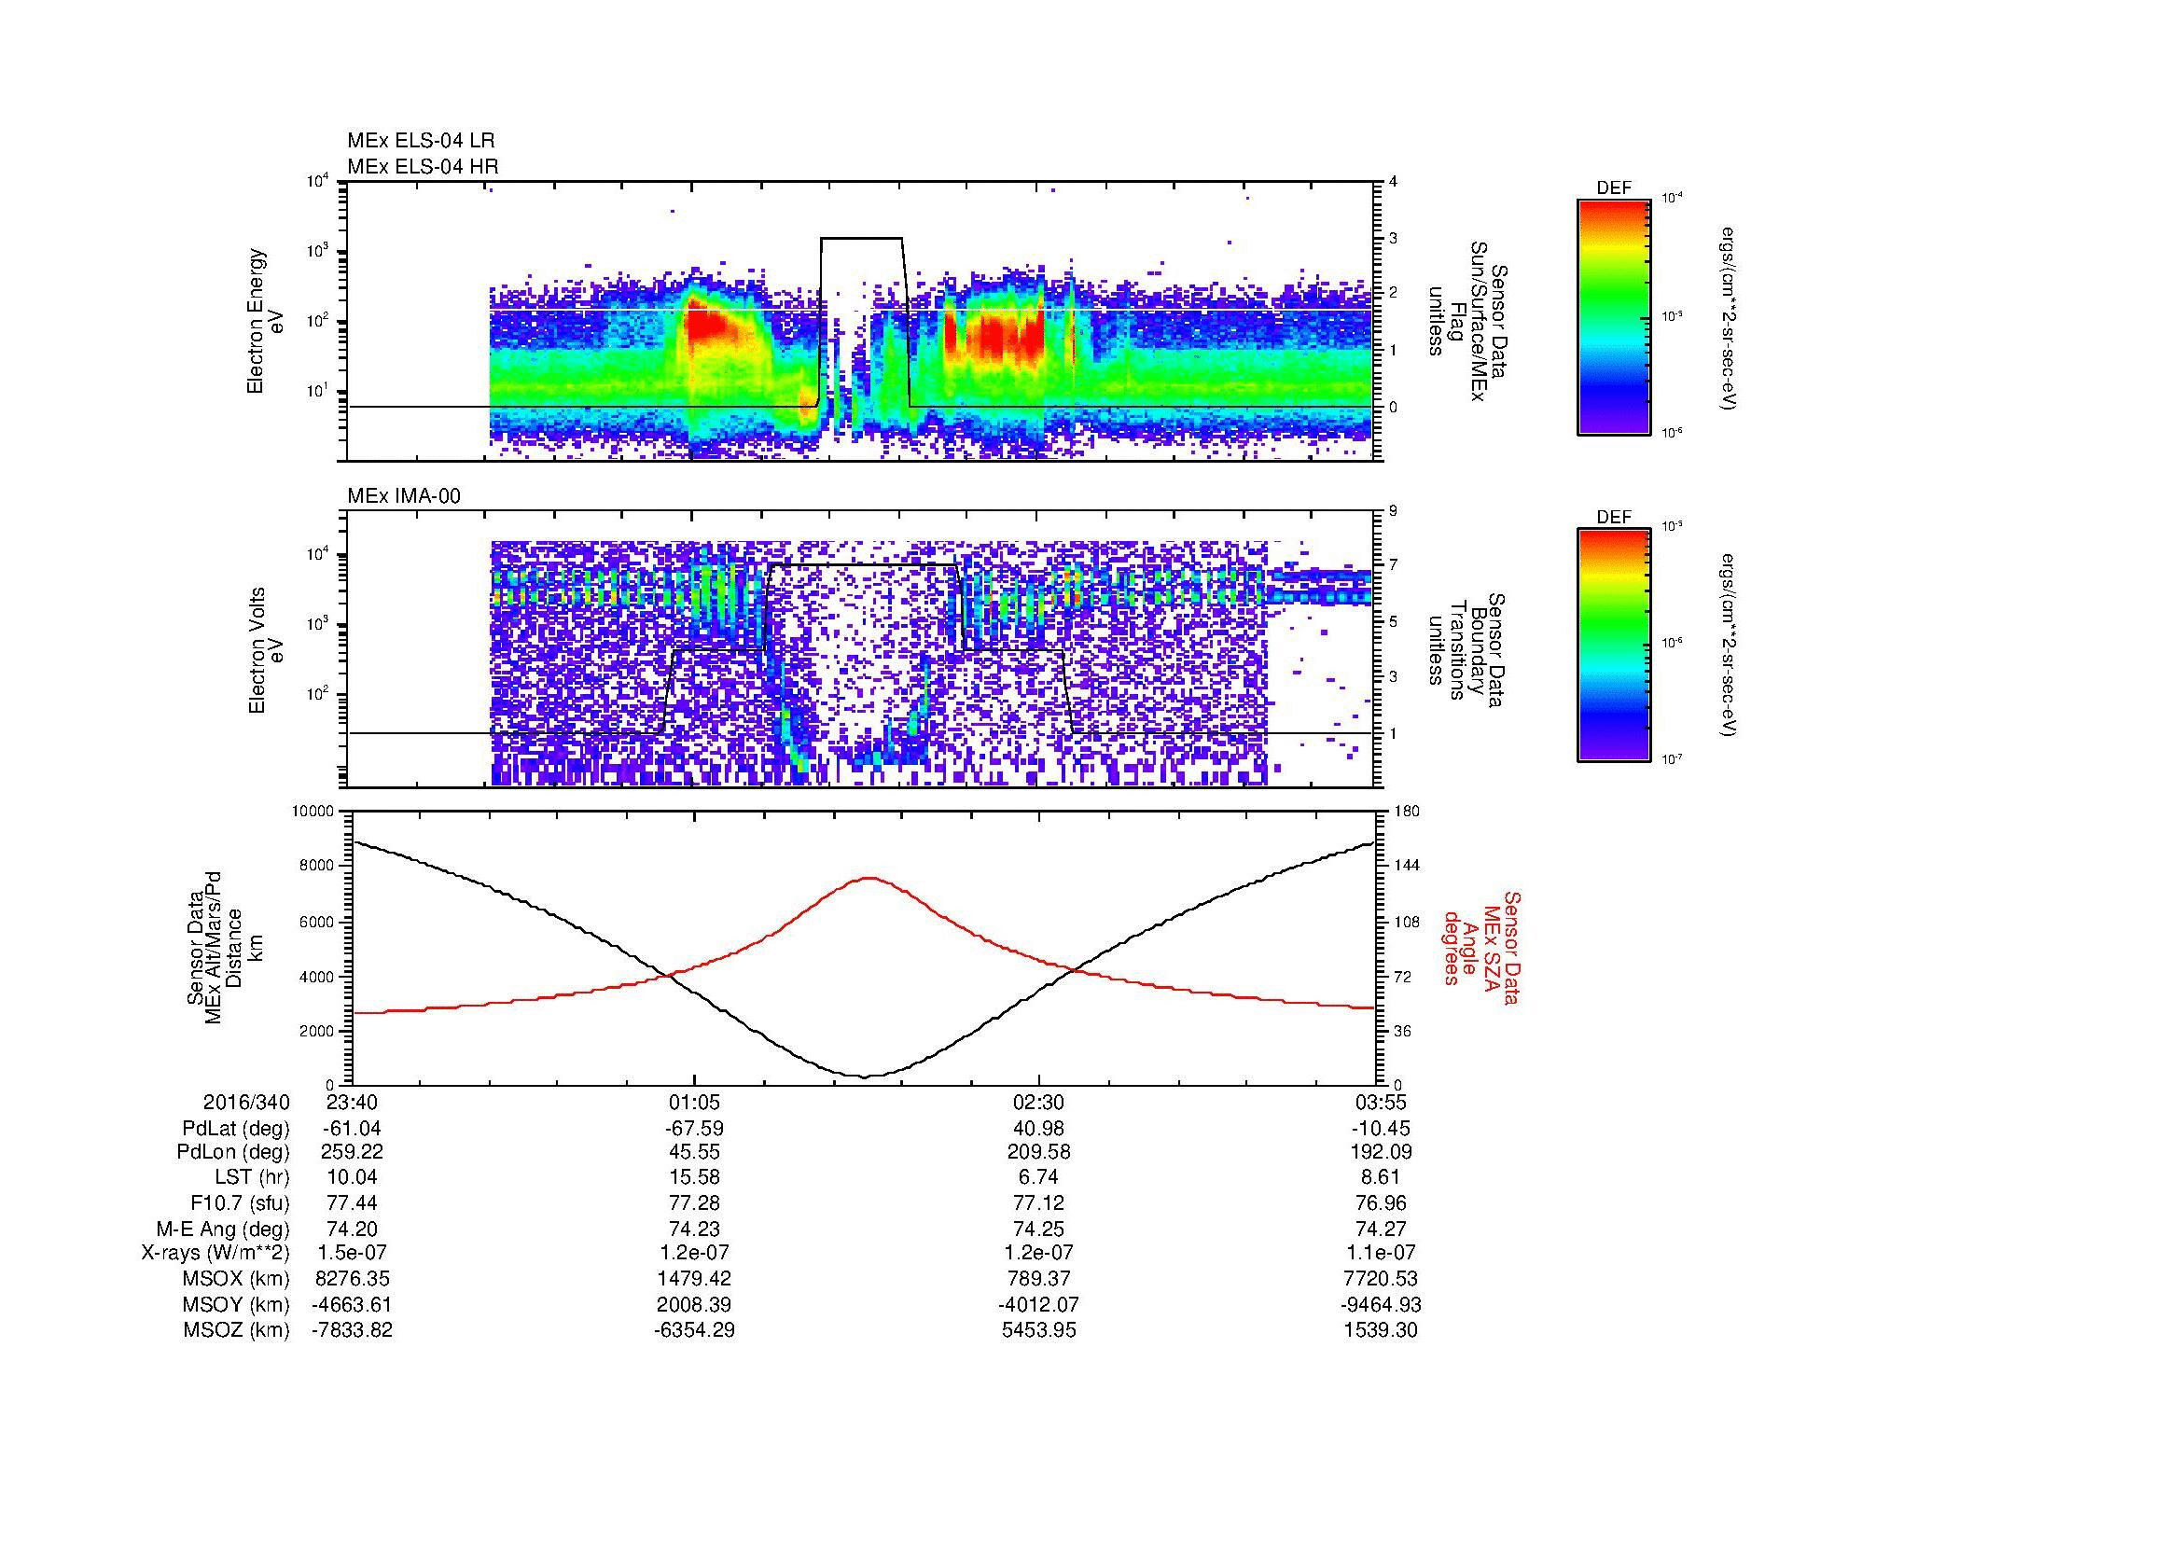Click the SZA axis tick '180'

1406,812
